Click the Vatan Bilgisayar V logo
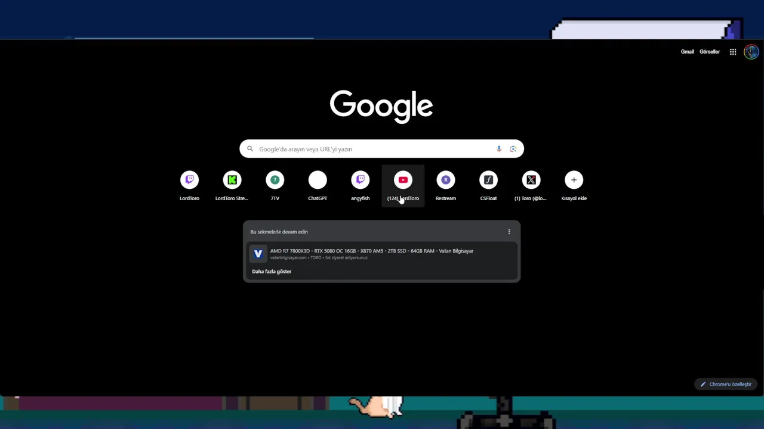Screen dimensions: 764x429 [258, 254]
